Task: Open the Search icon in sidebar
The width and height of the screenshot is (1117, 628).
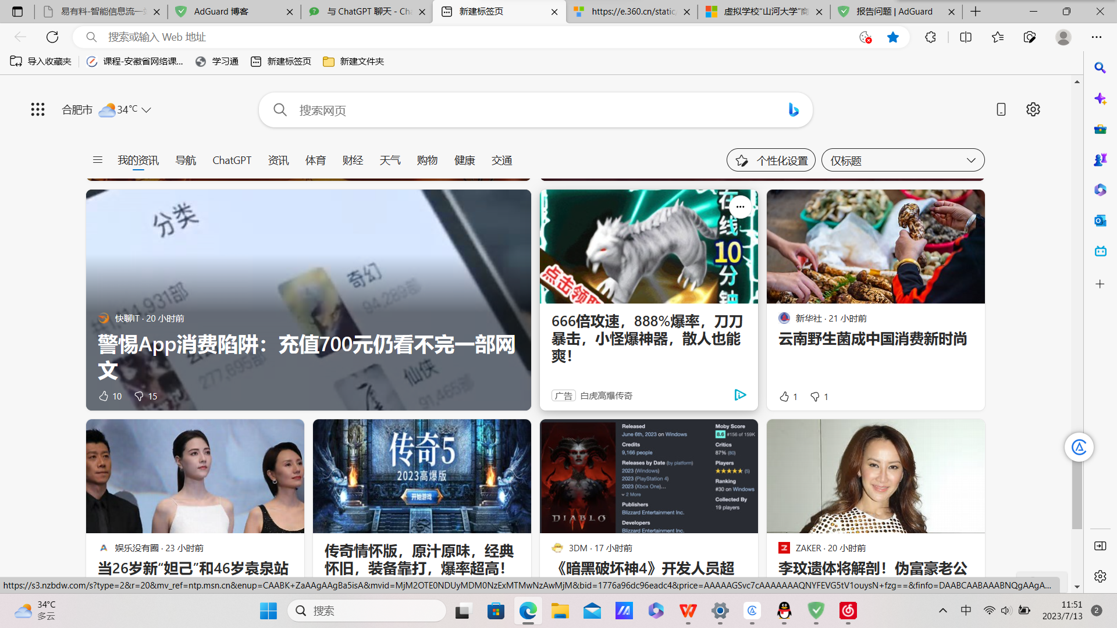Action: coord(1100,68)
